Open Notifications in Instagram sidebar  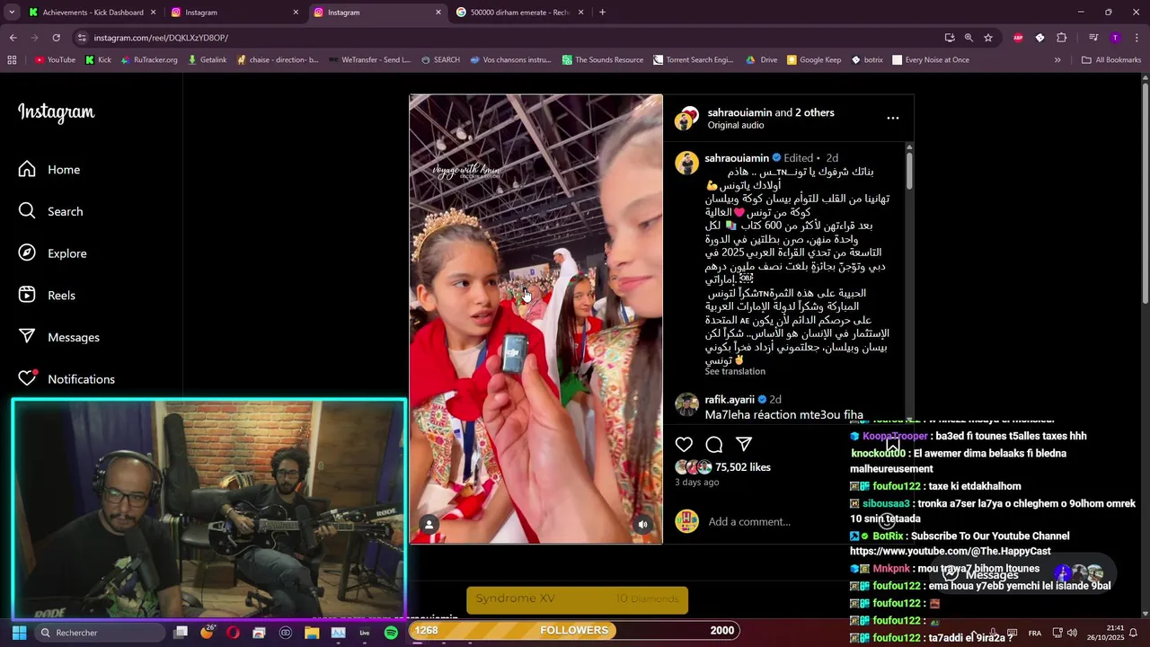(x=66, y=378)
